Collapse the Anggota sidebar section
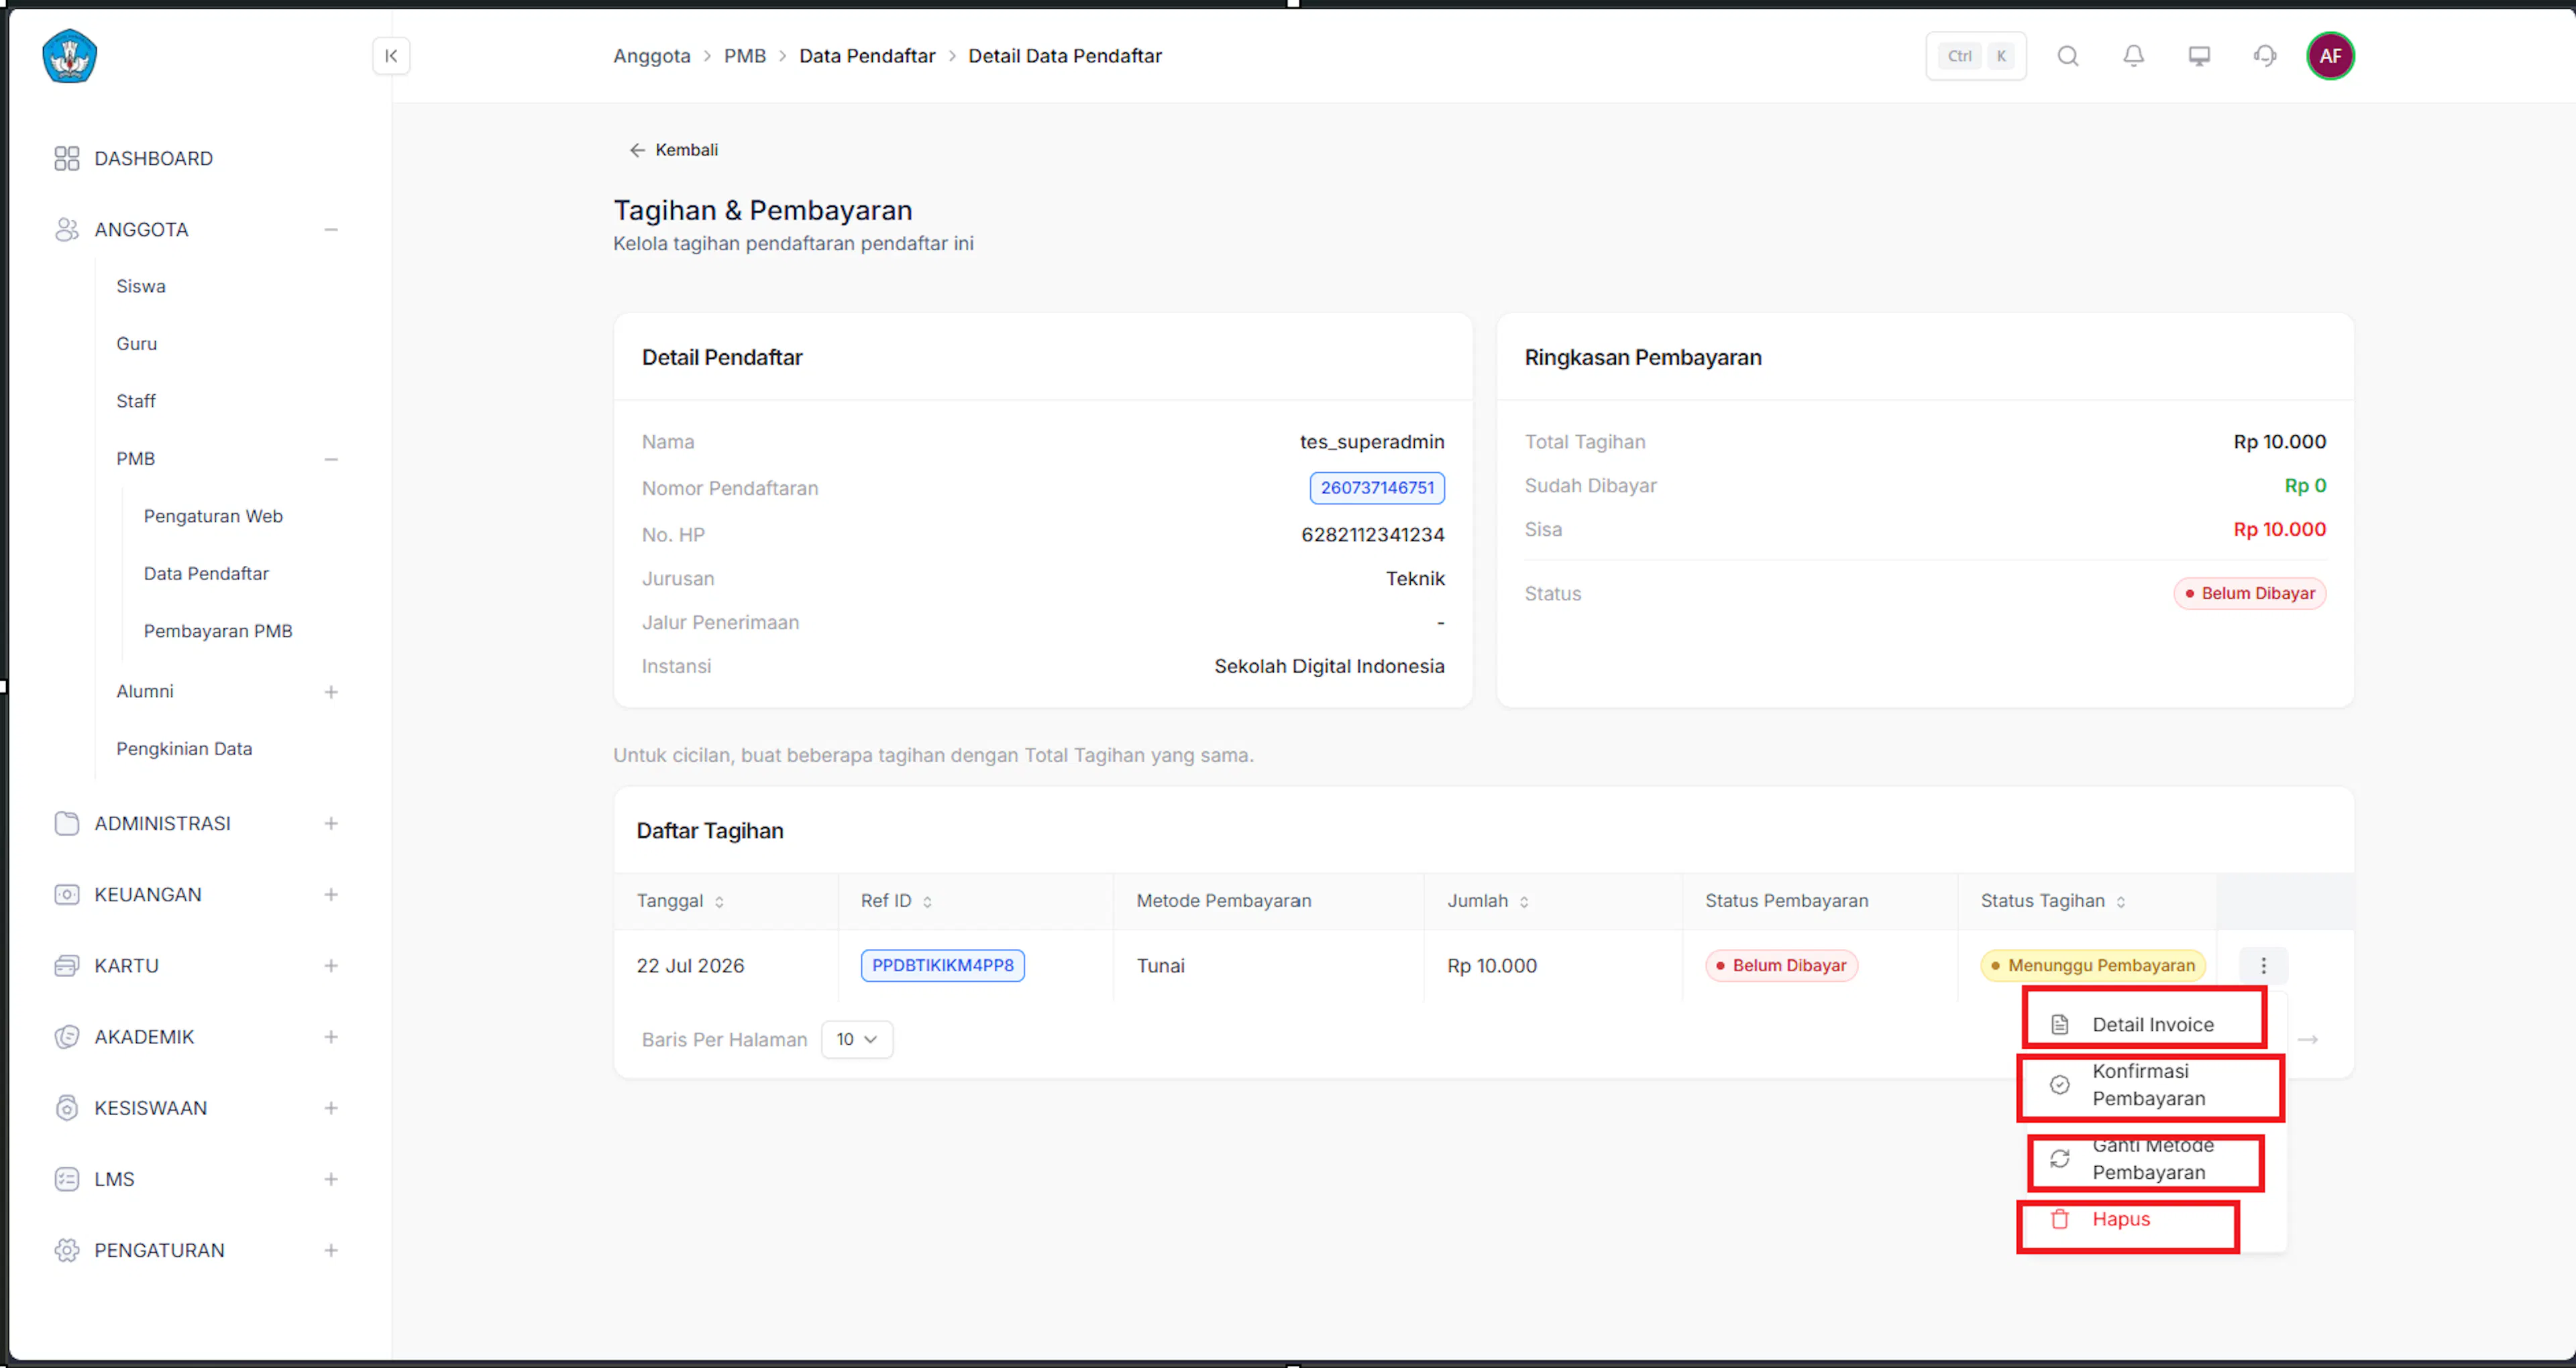This screenshot has height=1368, width=2576. pos(331,229)
